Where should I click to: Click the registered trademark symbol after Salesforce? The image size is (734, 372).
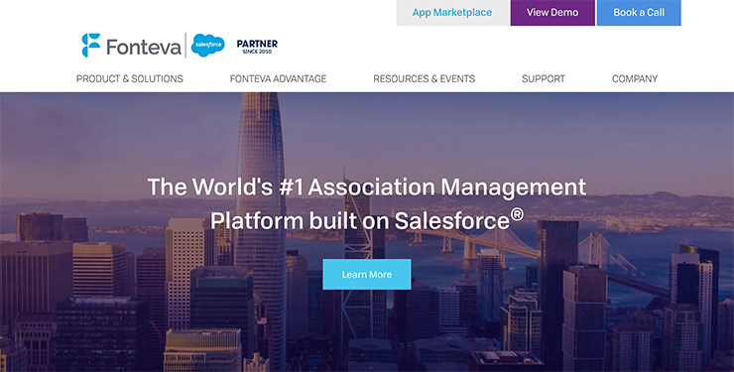(517, 214)
